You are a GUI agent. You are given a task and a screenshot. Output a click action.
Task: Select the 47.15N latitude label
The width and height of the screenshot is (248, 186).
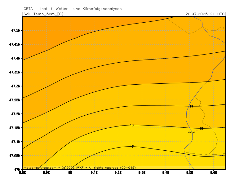tap(15, 128)
